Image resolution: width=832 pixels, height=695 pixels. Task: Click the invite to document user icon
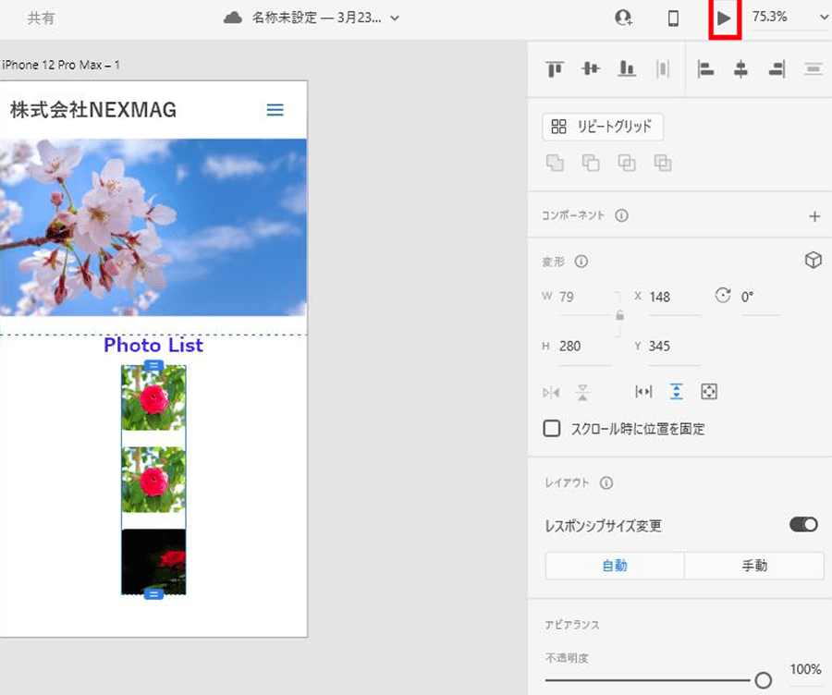tap(623, 18)
